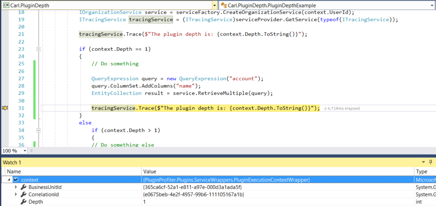Open the Watch 1 window options dropdown
436x206 pixels.
tap(424, 162)
